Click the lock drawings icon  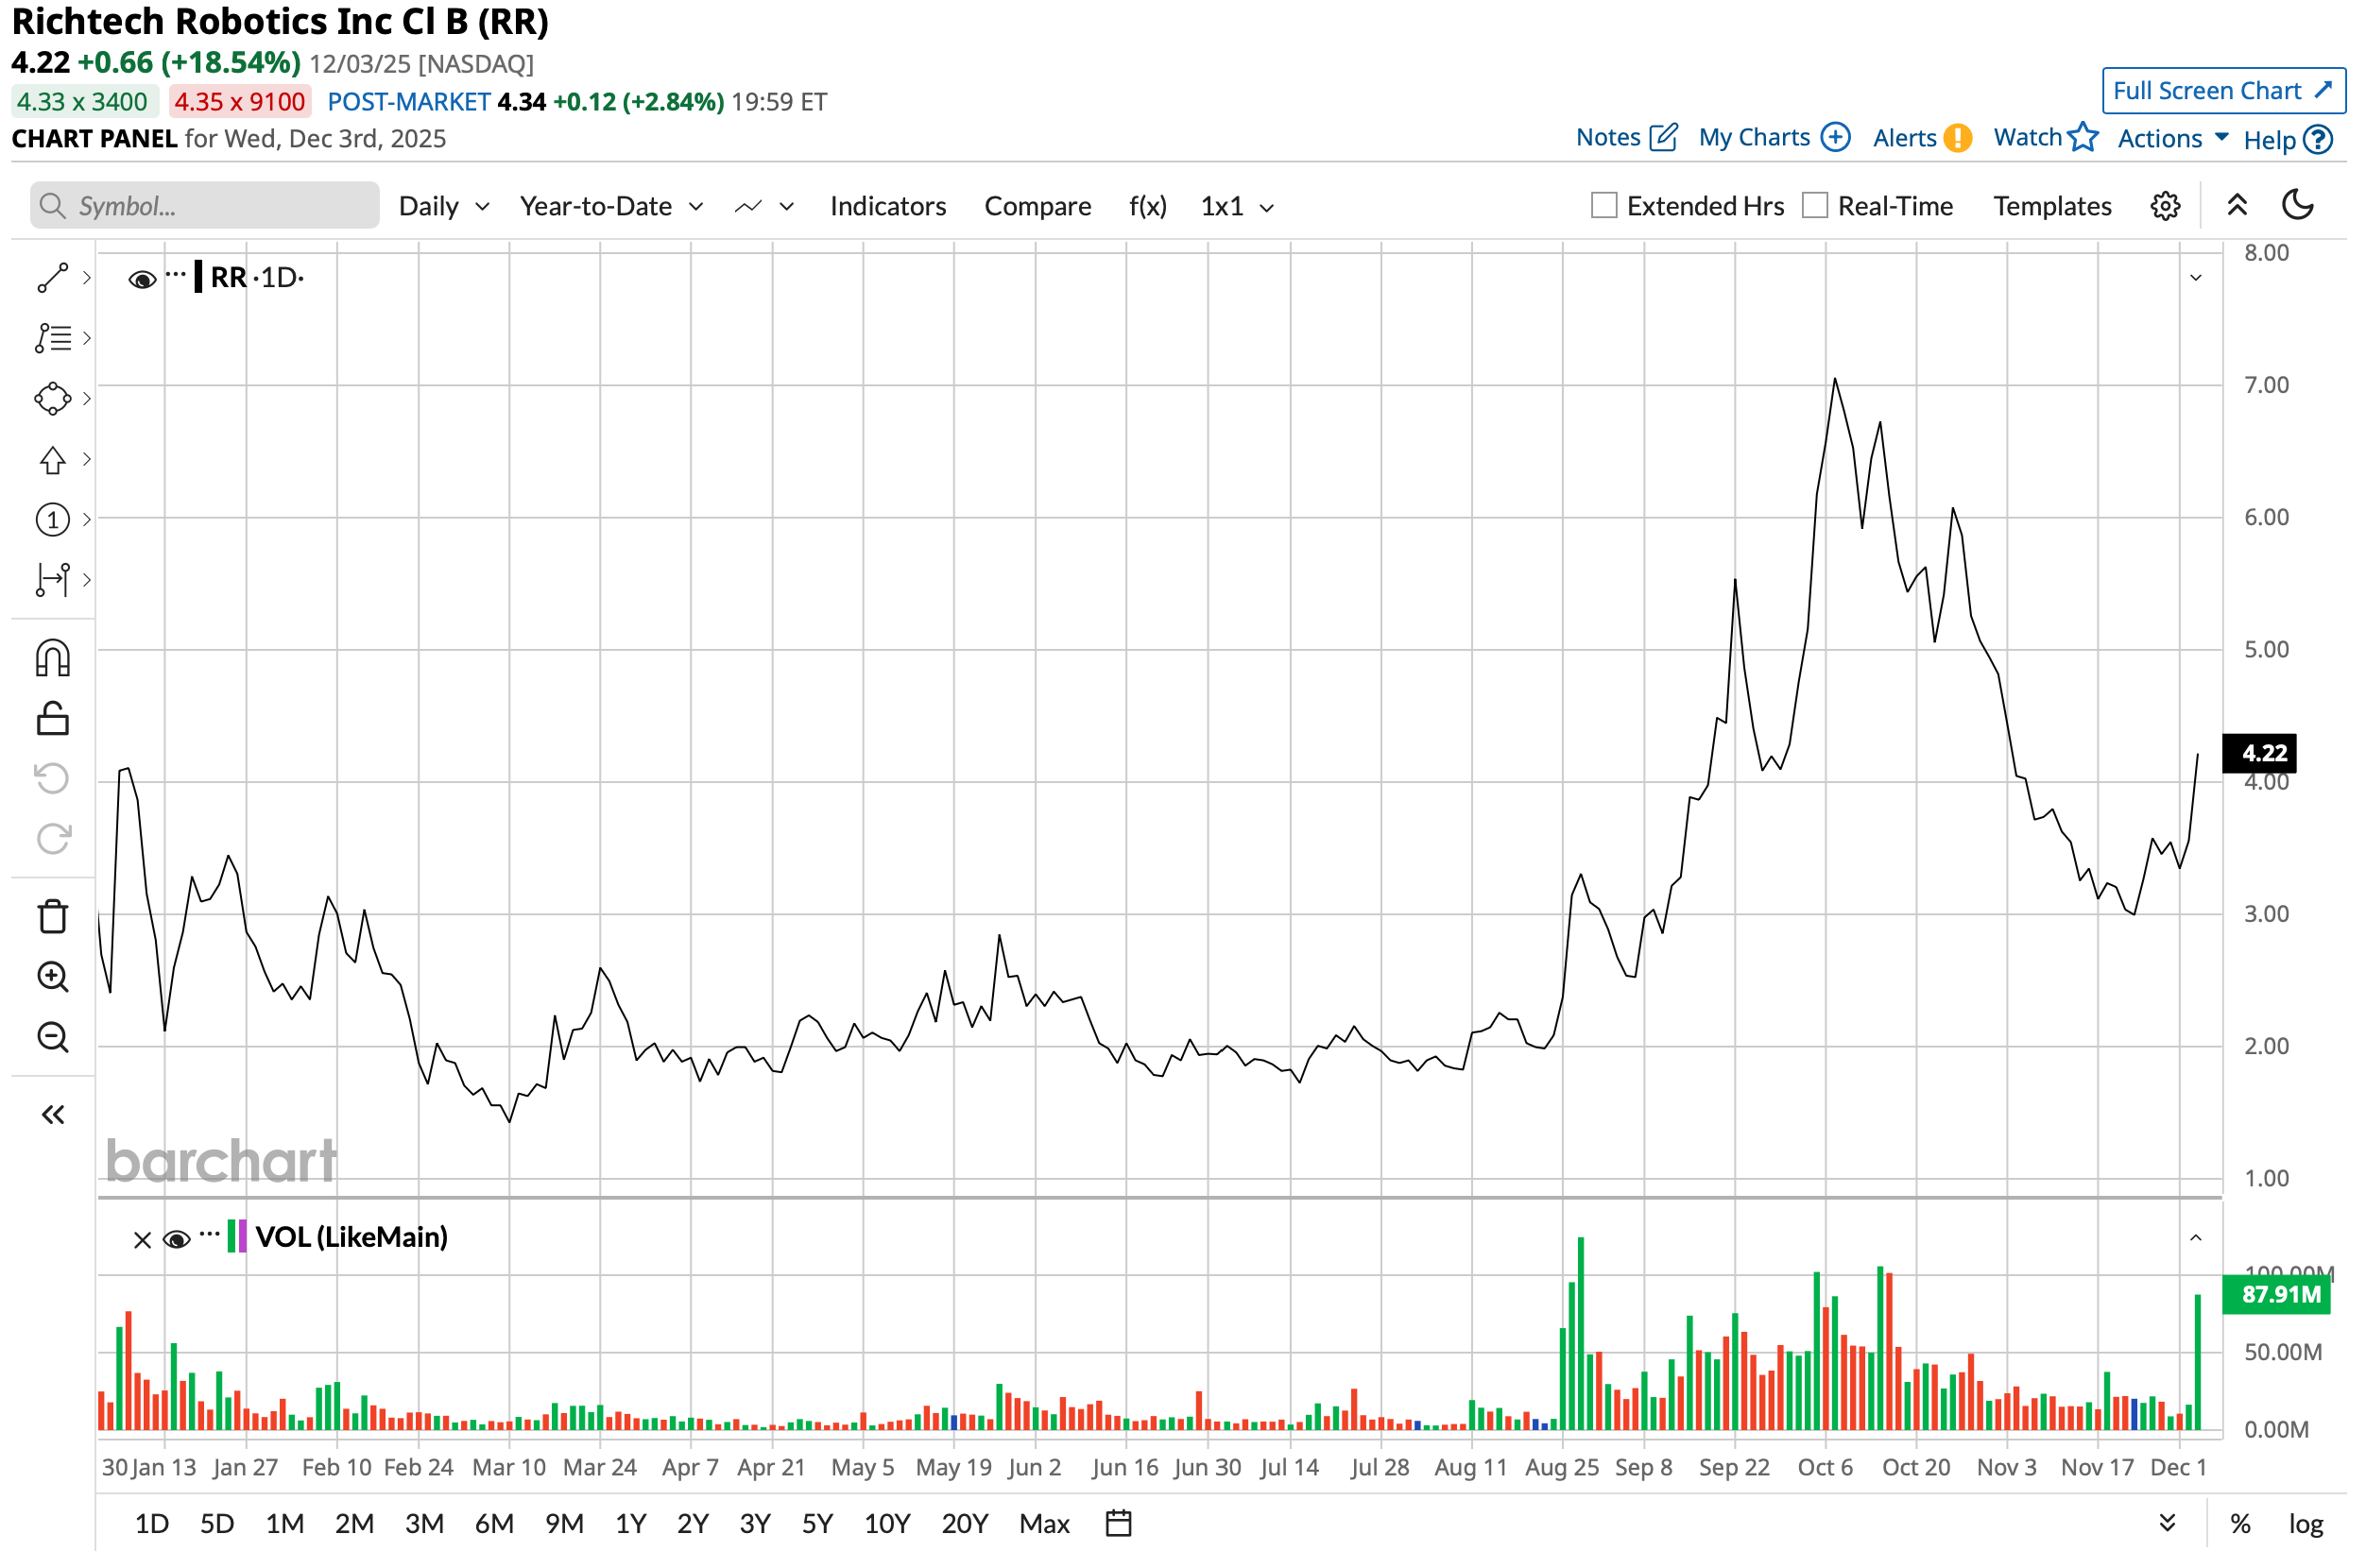point(52,720)
